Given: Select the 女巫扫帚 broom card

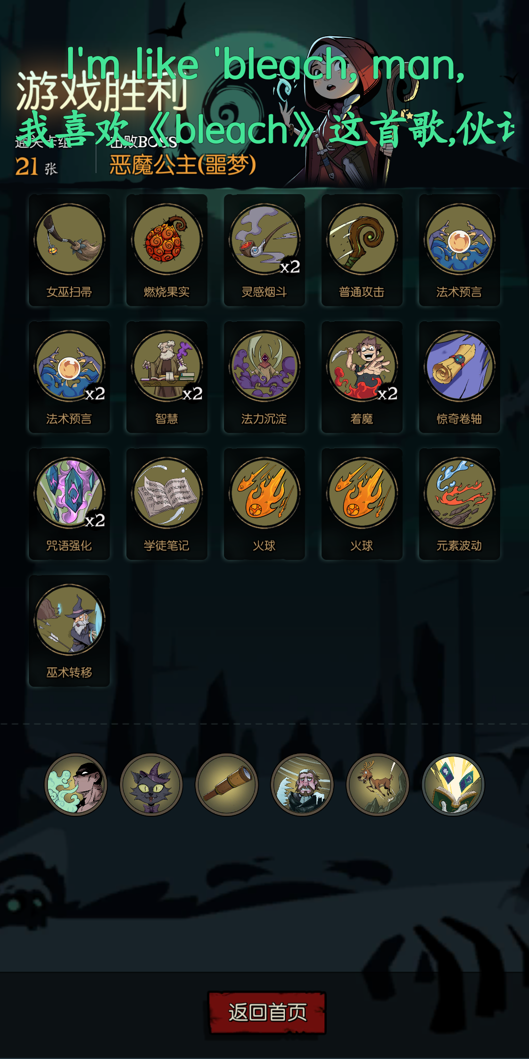Looking at the screenshot, I should point(69,250).
